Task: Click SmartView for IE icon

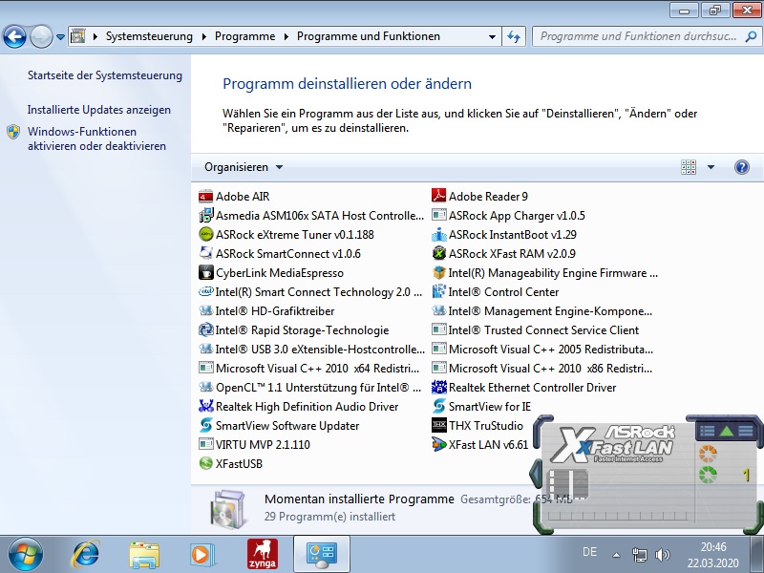Action: click(x=438, y=407)
